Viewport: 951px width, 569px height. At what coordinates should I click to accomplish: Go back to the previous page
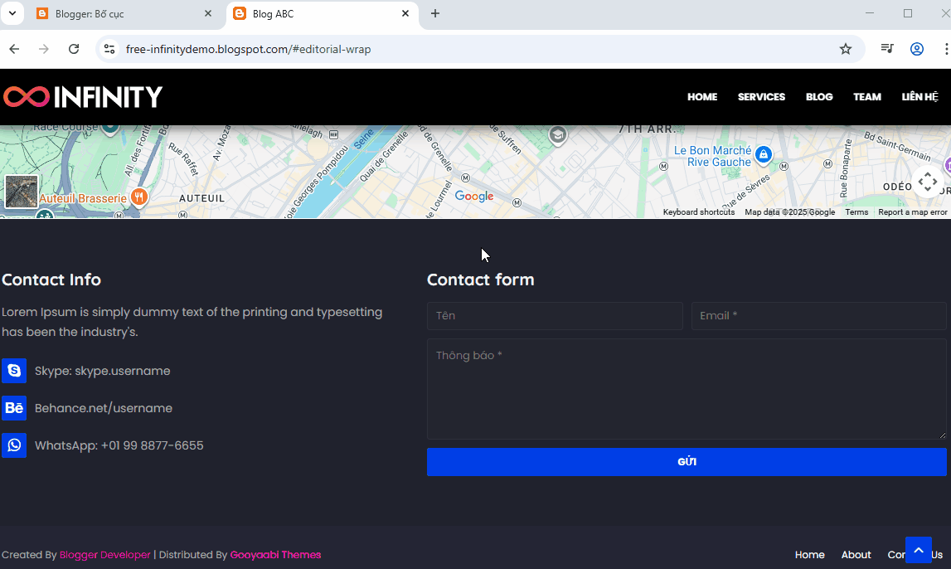point(15,49)
